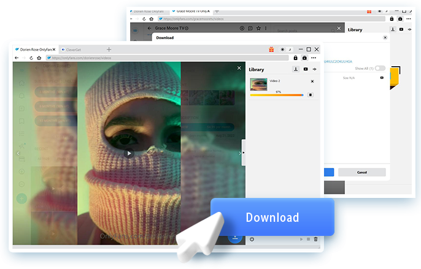
Task: Click the video type icon beside Size N/A
Action: pyautogui.click(x=382, y=78)
